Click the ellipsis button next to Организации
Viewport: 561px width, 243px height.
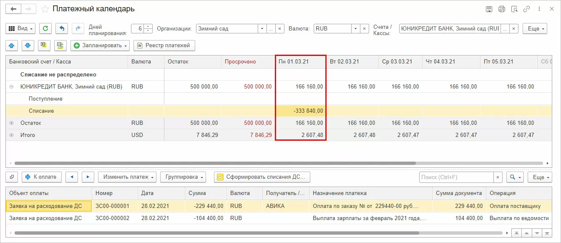(271, 28)
